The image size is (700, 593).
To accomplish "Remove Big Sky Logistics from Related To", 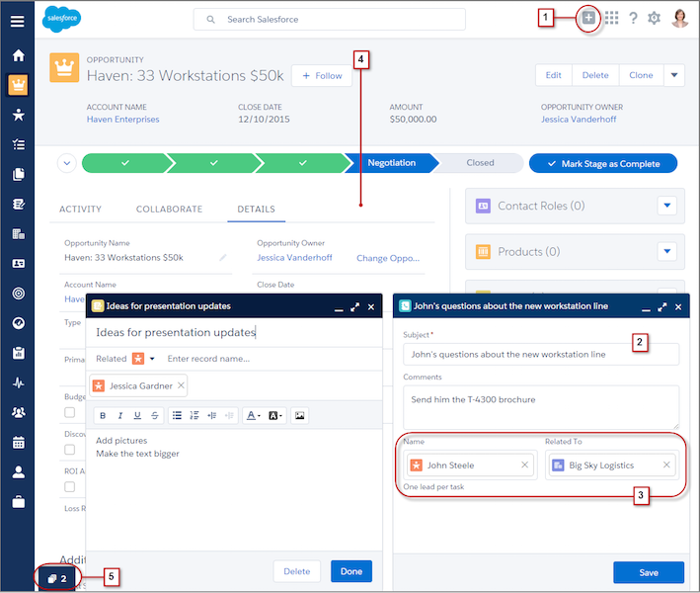I will [x=666, y=465].
